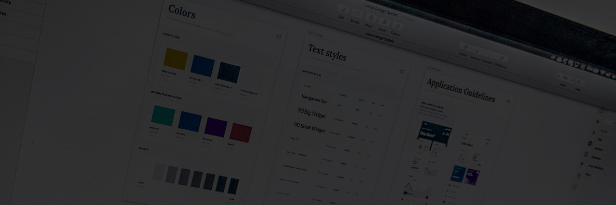Select the blue Neutral indicator swatch
616x205 pixels.
pos(190,121)
